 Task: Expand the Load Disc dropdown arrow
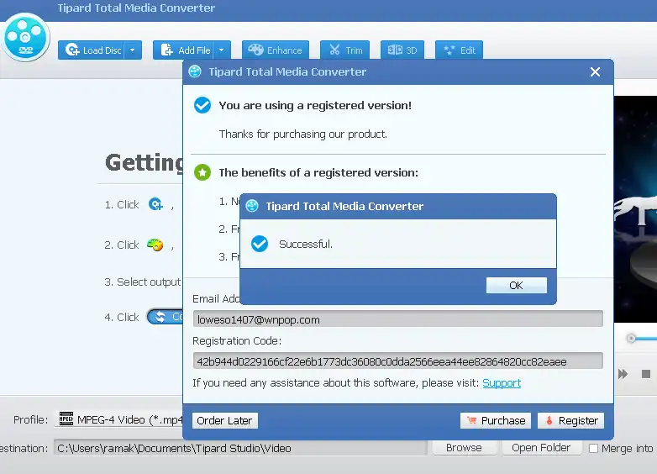click(133, 50)
